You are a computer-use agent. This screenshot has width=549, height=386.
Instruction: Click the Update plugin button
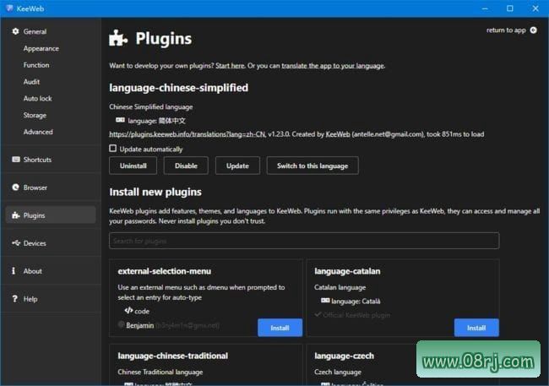click(x=237, y=166)
